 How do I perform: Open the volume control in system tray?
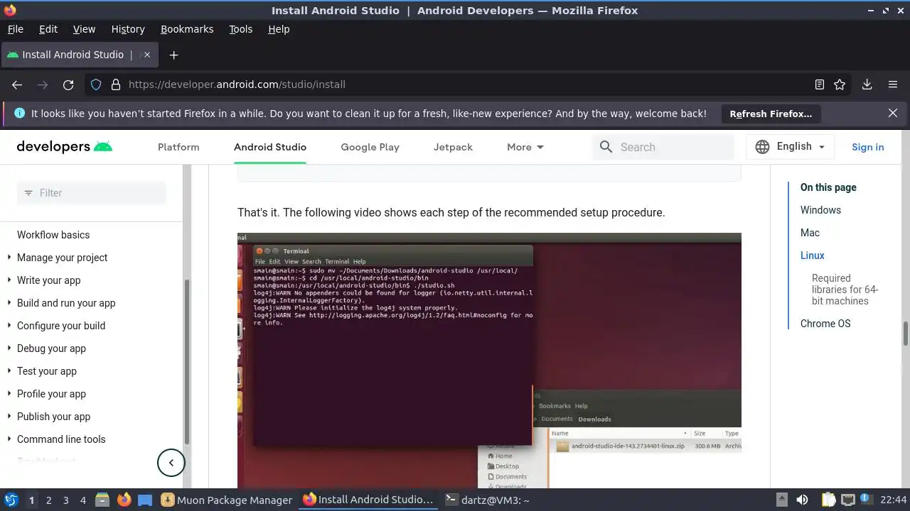click(x=802, y=500)
